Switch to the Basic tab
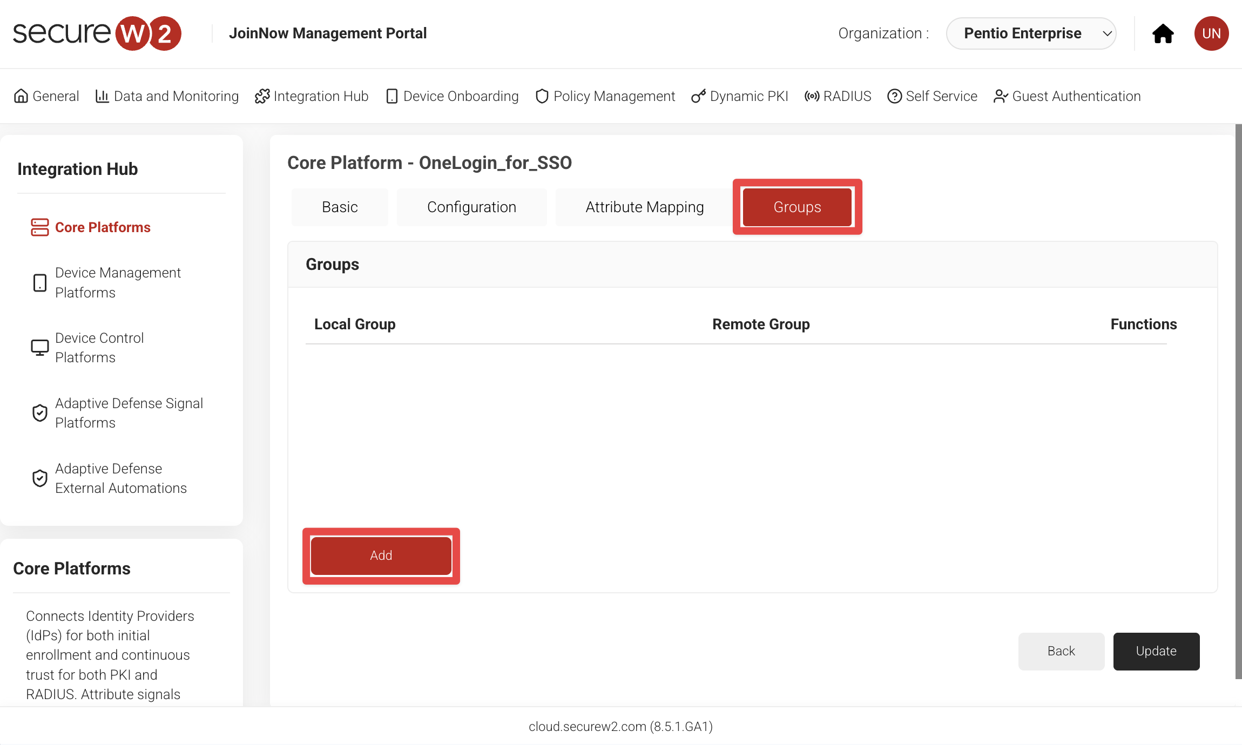 (340, 207)
